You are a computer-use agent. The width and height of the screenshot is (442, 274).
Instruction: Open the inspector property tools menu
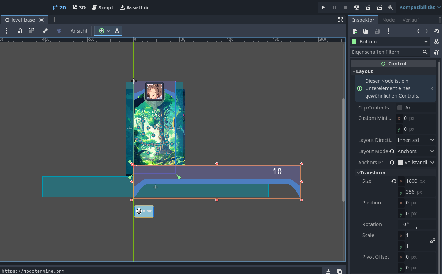point(436,52)
